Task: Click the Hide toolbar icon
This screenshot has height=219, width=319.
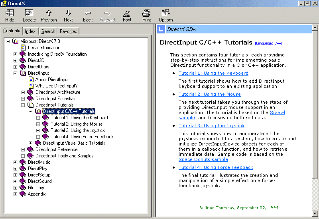Action: [x=10, y=13]
